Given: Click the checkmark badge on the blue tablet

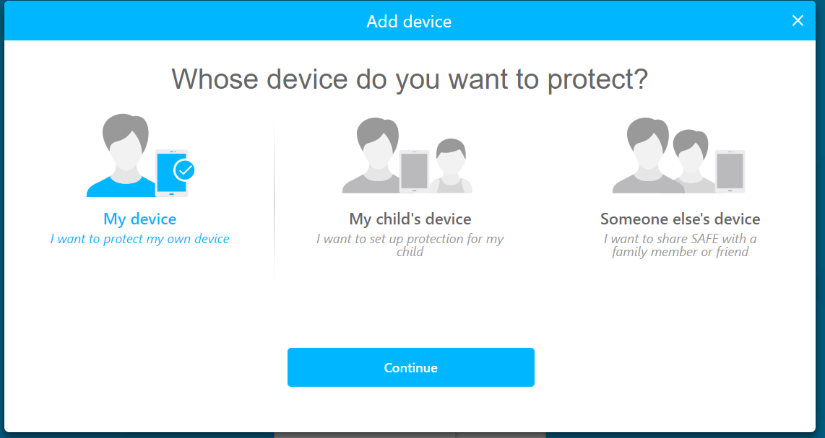Looking at the screenshot, I should pos(185,170).
